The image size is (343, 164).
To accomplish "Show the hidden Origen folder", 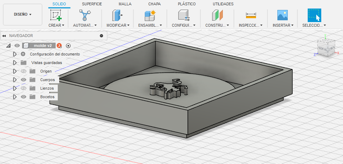I will [24, 71].
